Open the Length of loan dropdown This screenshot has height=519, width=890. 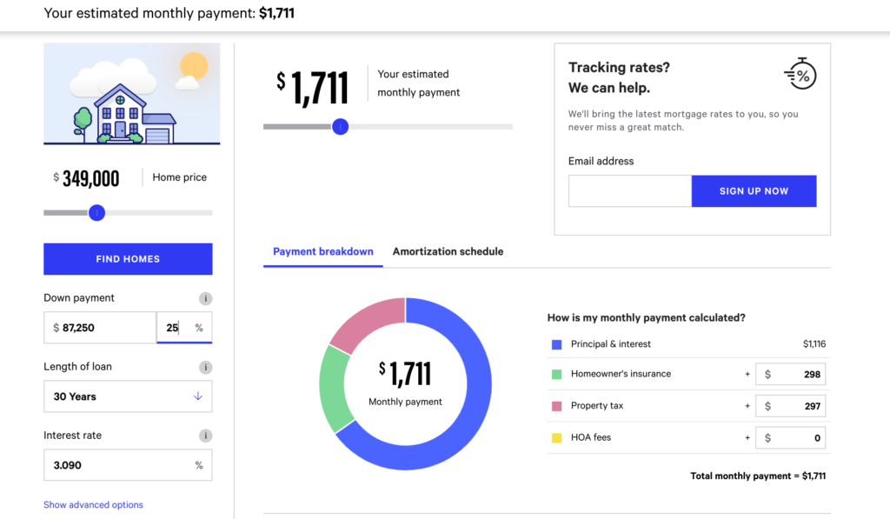click(128, 396)
